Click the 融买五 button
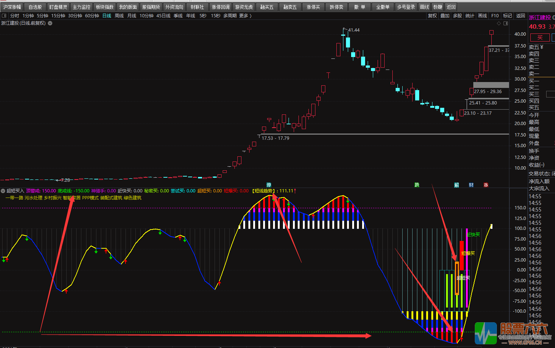 point(267,7)
